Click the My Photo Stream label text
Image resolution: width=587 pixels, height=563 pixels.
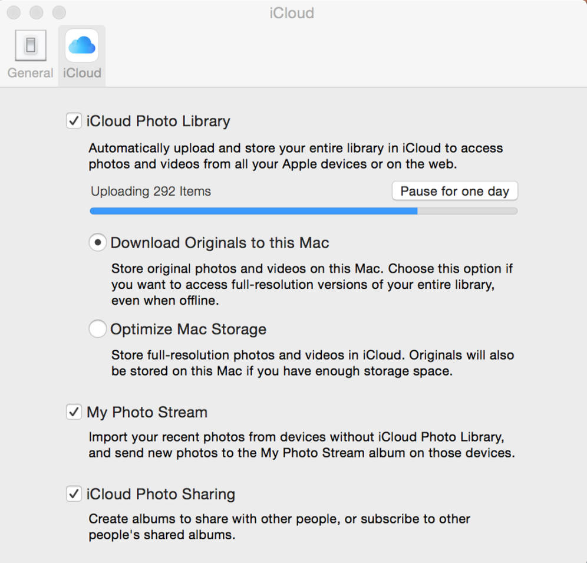tap(147, 412)
